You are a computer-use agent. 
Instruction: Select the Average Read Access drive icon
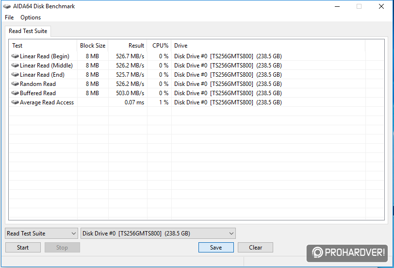[15, 102]
